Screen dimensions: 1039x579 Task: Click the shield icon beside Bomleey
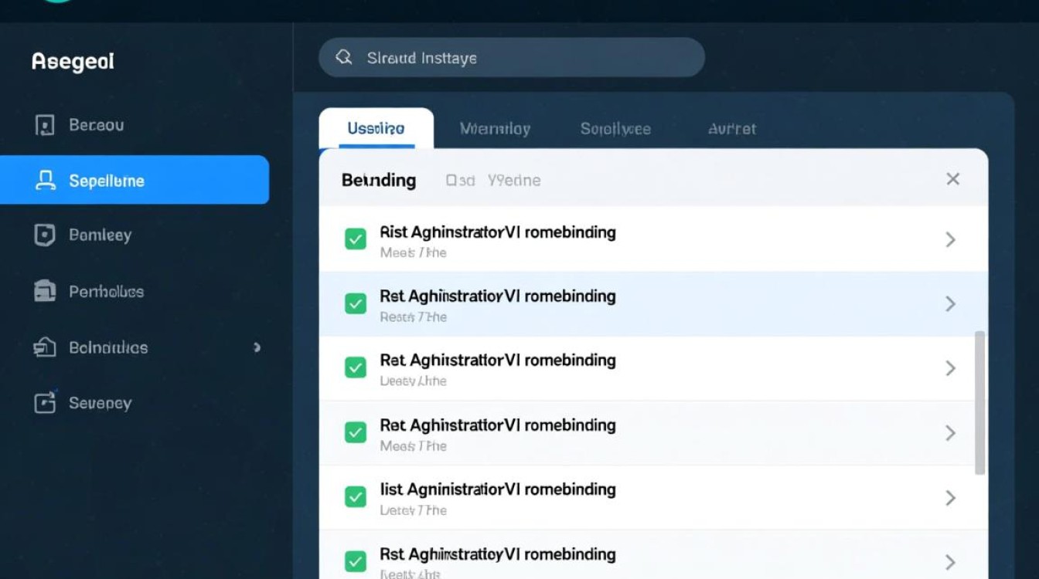pyautogui.click(x=45, y=235)
